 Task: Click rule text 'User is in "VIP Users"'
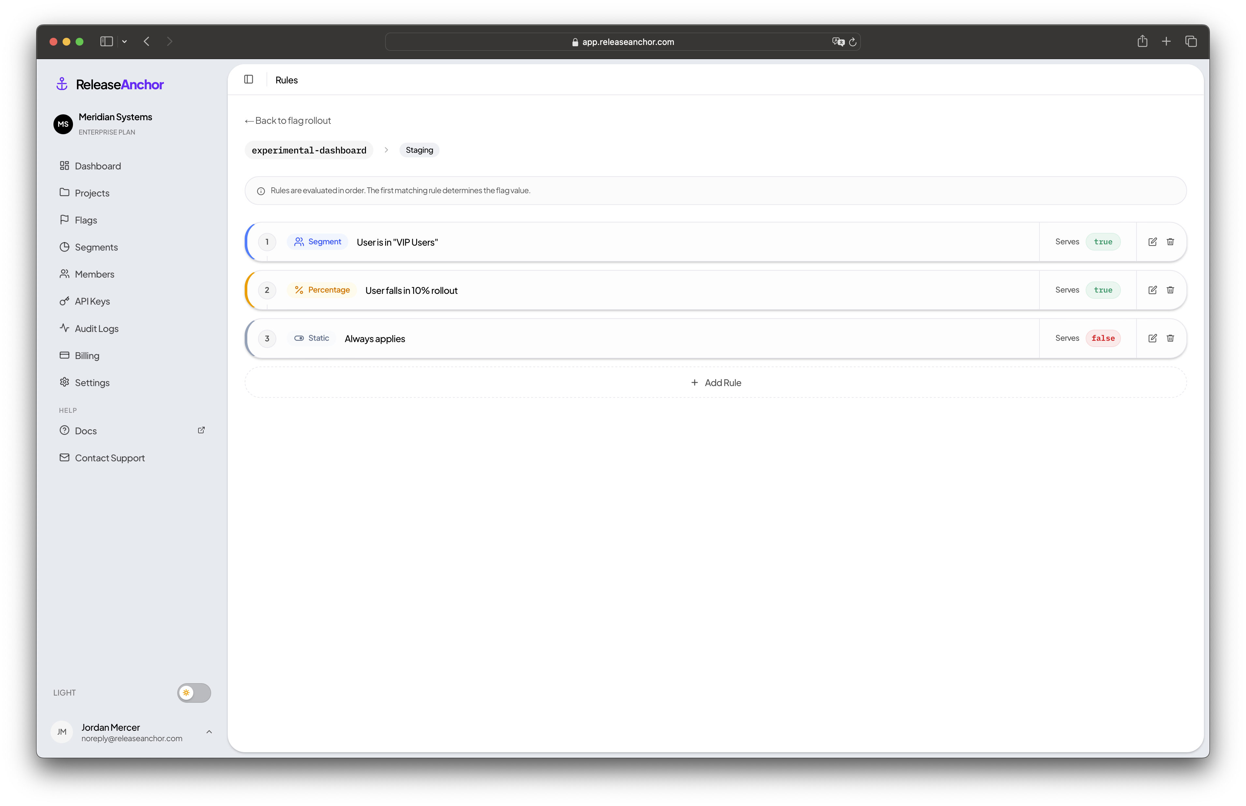pyautogui.click(x=397, y=242)
